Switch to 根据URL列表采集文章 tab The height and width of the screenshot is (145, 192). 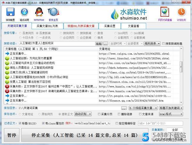coord(81,26)
